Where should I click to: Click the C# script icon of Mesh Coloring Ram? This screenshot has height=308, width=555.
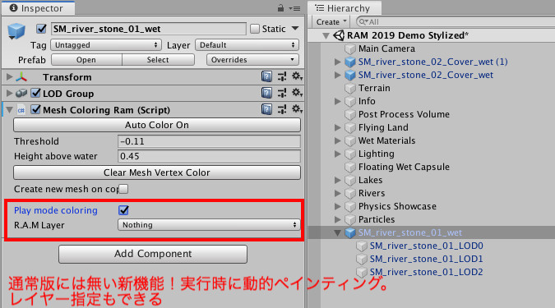click(21, 110)
